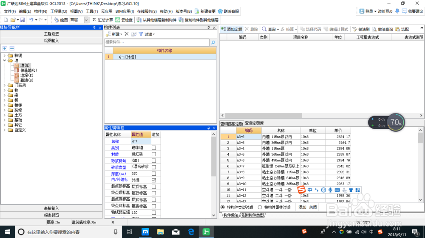Click the horizontal scrollbar in quota panel
The width and height of the screenshot is (425, 238).
tap(263, 115)
